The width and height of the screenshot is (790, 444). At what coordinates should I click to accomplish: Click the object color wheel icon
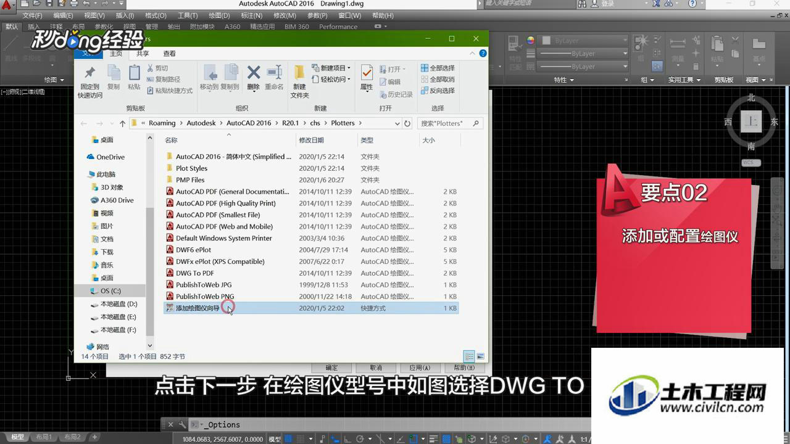tap(531, 41)
